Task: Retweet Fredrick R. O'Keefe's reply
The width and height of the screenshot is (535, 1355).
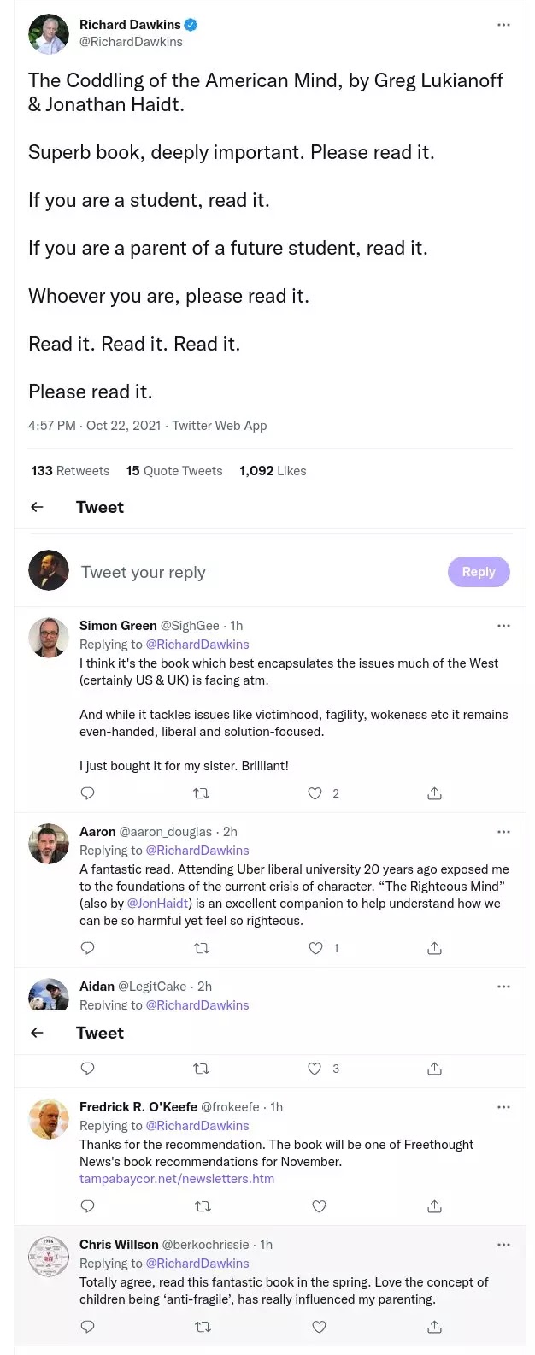Action: pos(203,1206)
